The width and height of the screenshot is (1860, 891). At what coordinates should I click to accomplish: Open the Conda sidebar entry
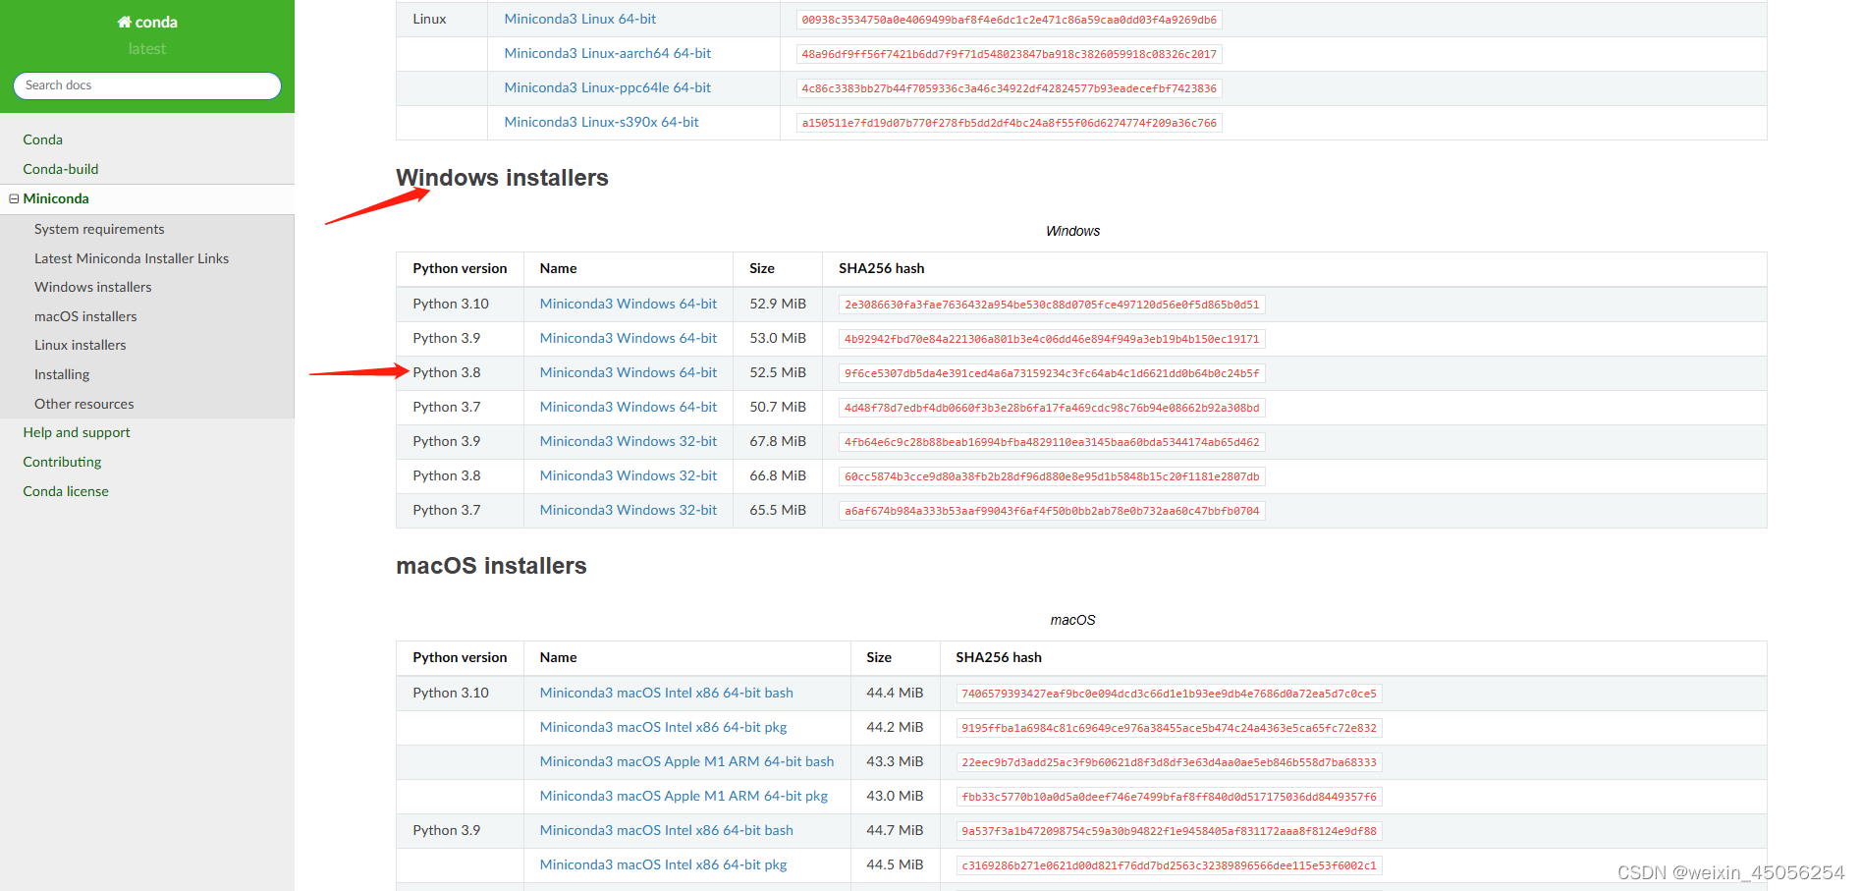(x=42, y=139)
